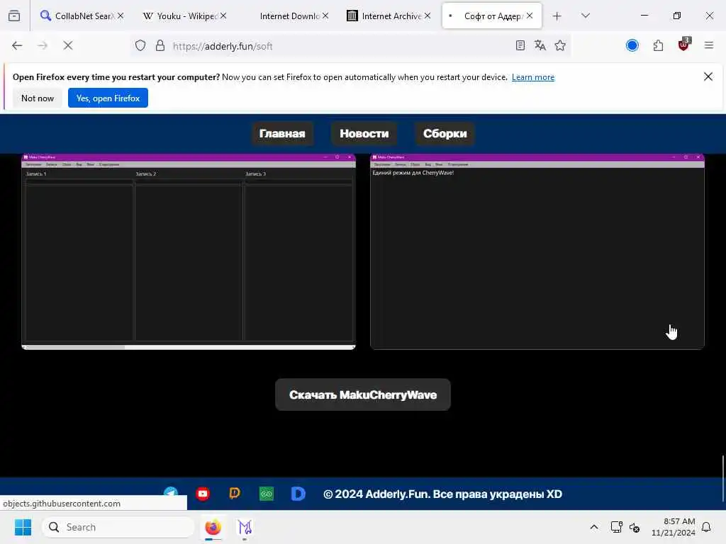Open notifications bell icon
726x544 pixels.
point(706,527)
